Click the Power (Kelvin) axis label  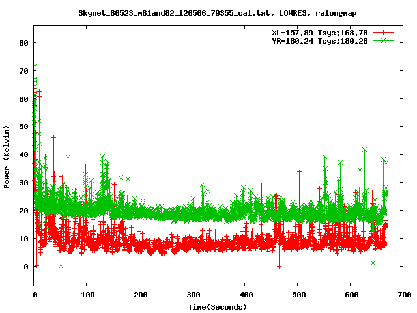[7, 157]
